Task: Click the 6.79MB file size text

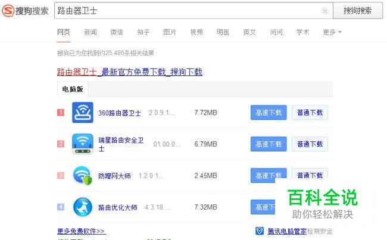Action: pyautogui.click(x=205, y=144)
